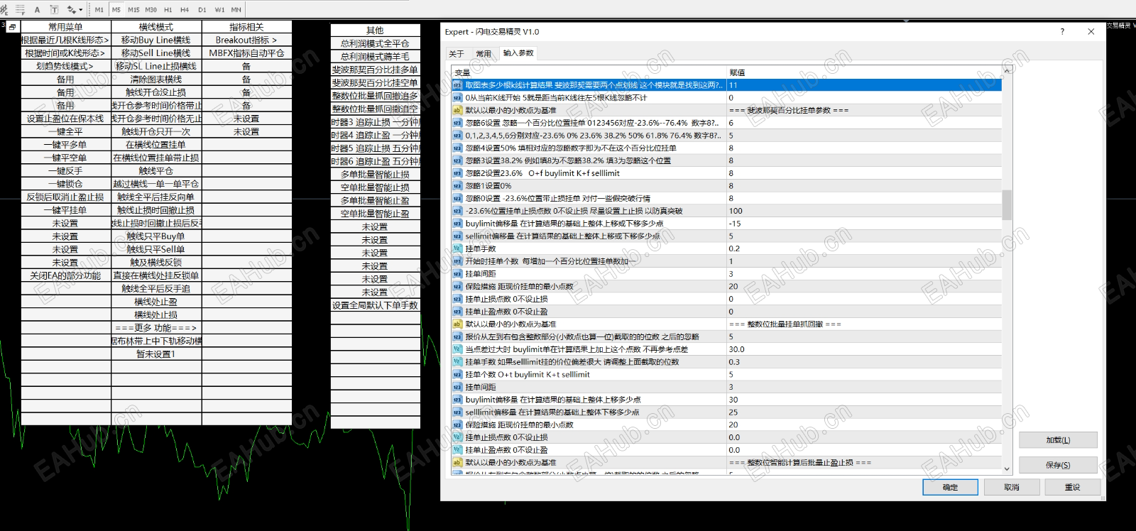This screenshot has height=531, width=1136.
Task: Select the text label 'T' tool
Action: point(55,9)
